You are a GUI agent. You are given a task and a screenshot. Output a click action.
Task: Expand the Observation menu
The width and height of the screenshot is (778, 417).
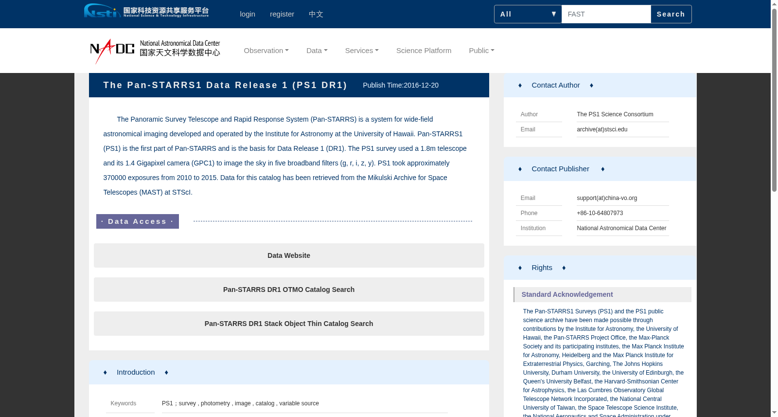coord(266,51)
